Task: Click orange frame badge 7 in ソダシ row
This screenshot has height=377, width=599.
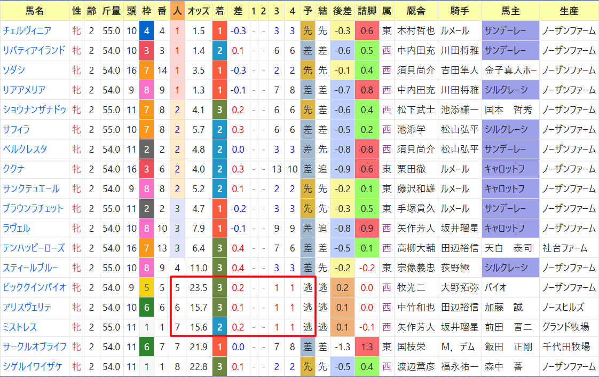Action: point(147,70)
